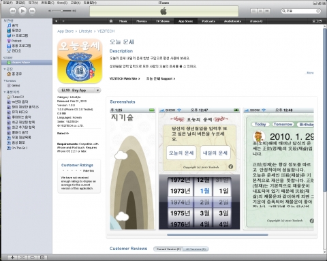The image size is (327, 261).
Task: Open the 클래식 음악 smart playlist
Action: pos(20,132)
